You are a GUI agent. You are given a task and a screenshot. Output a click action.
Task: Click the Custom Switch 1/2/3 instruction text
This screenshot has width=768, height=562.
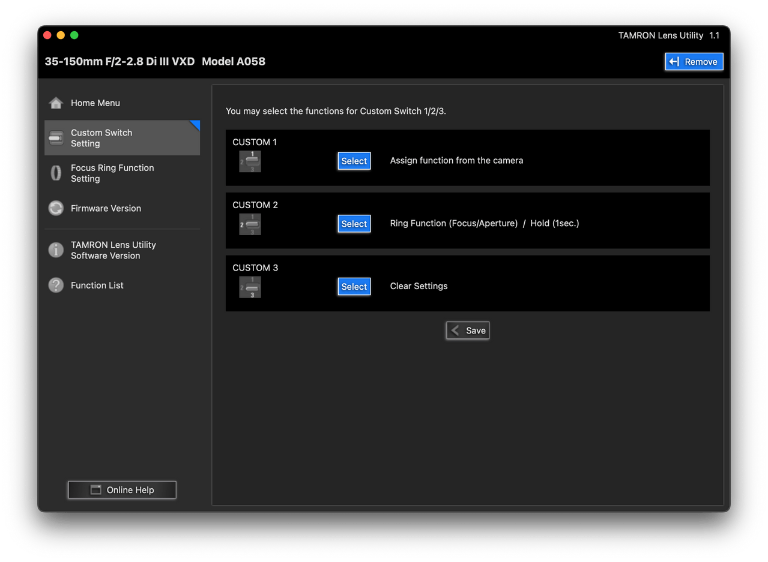336,111
